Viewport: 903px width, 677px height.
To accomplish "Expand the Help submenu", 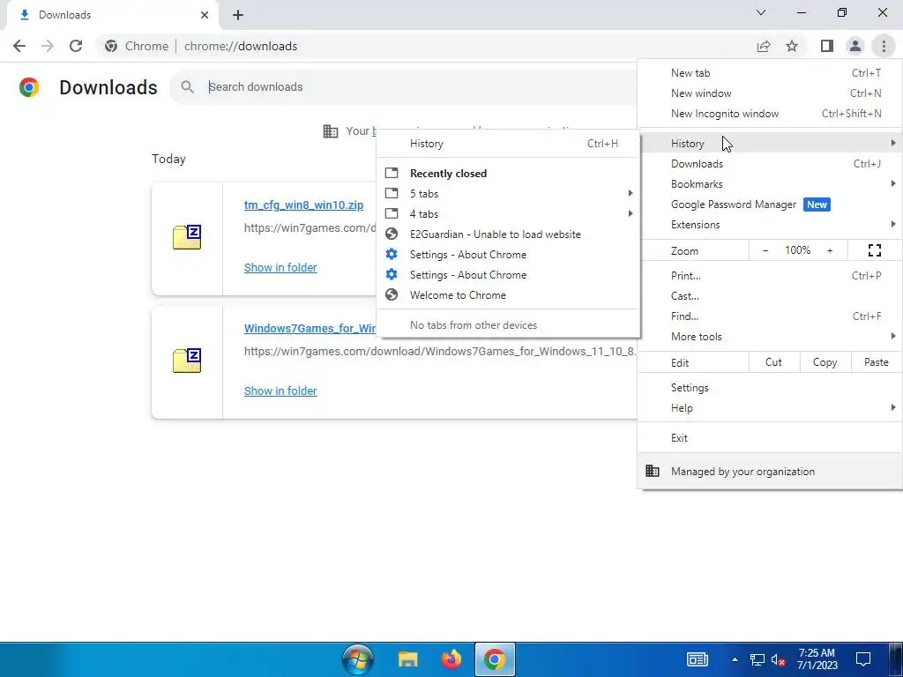I will pos(770,408).
